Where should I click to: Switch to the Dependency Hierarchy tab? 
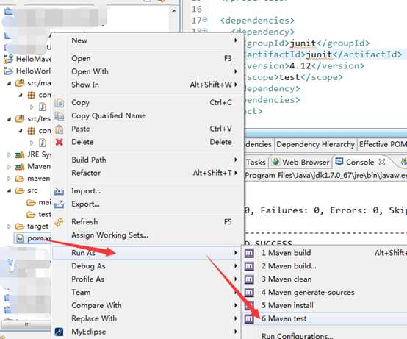[x=315, y=144]
